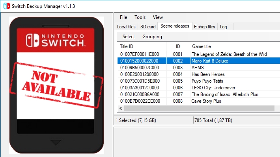This screenshot has width=280, height=157.
Task: Switch to the Local files tab
Action: tap(126, 27)
